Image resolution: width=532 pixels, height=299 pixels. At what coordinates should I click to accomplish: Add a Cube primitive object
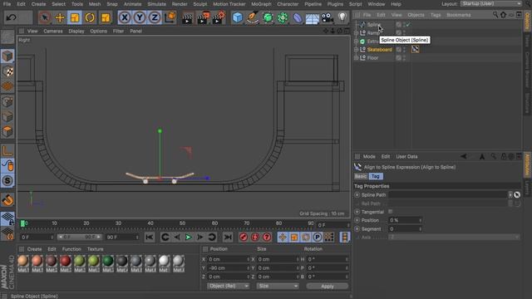pos(238,17)
